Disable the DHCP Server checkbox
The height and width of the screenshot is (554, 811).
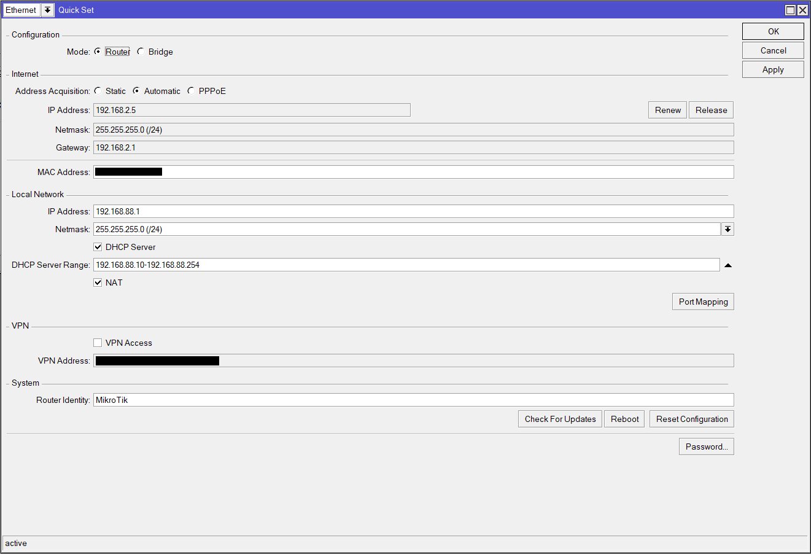[x=98, y=247]
